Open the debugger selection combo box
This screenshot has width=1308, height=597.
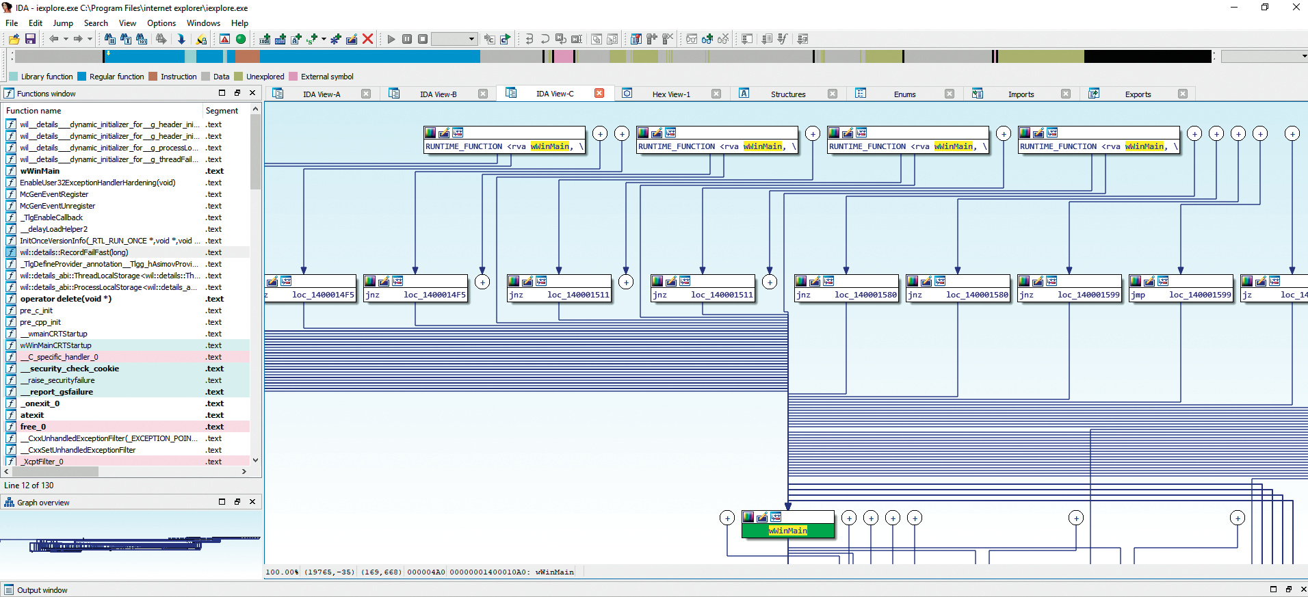tap(454, 39)
